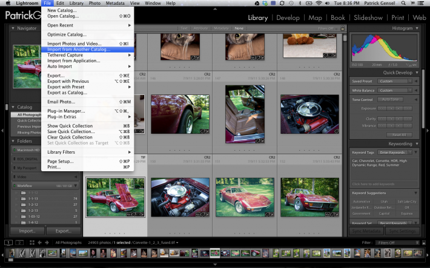Click the grid vertical scrollbar thumb
The height and width of the screenshot is (268, 430).
point(345,38)
